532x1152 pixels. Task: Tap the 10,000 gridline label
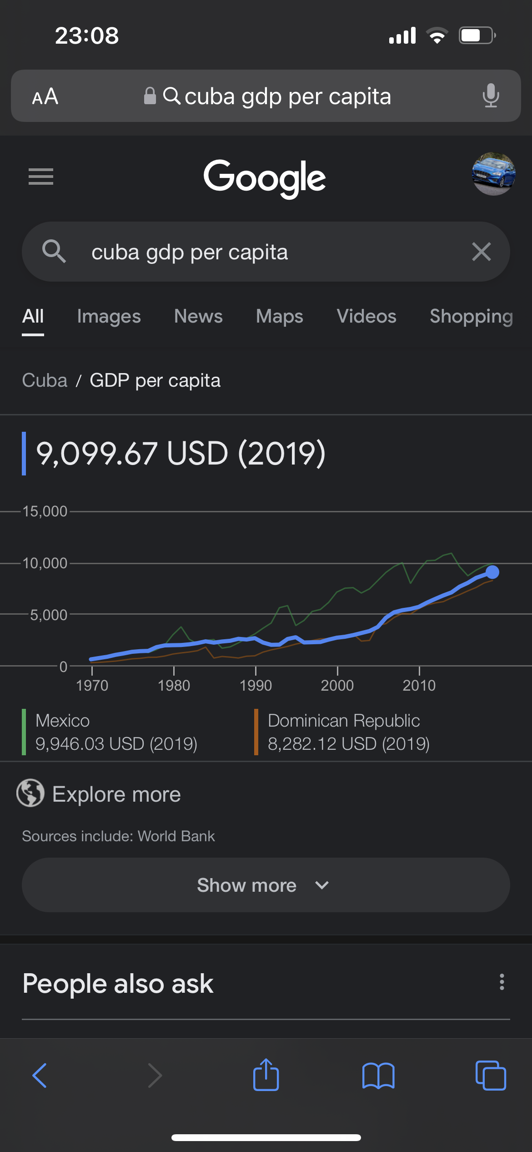pos(45,563)
